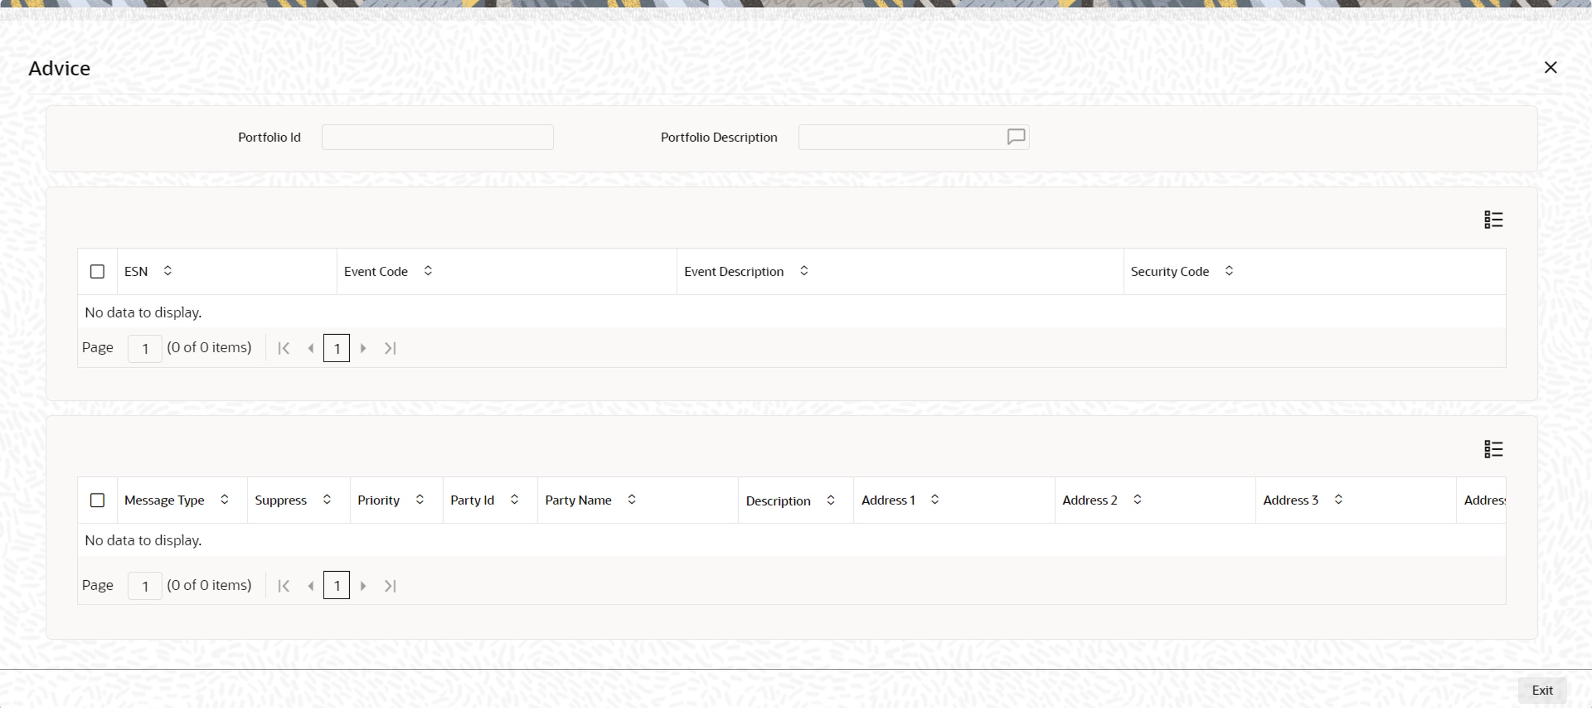Image resolution: width=1592 pixels, height=708 pixels.
Task: Check select-all box in ESN table header
Action: [97, 271]
